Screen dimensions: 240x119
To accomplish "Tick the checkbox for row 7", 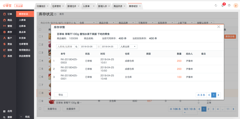I will pos(40,85).
